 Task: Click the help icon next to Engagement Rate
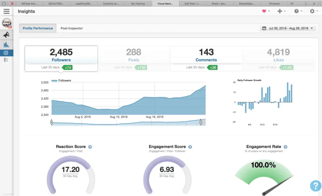pos(286,147)
